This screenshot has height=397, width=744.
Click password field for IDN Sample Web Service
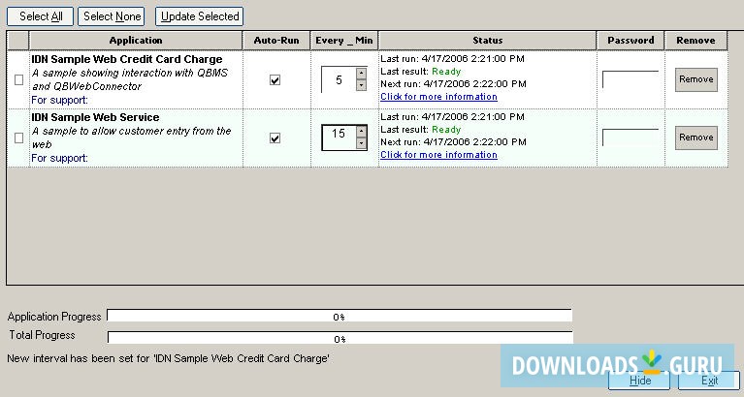[631, 137]
